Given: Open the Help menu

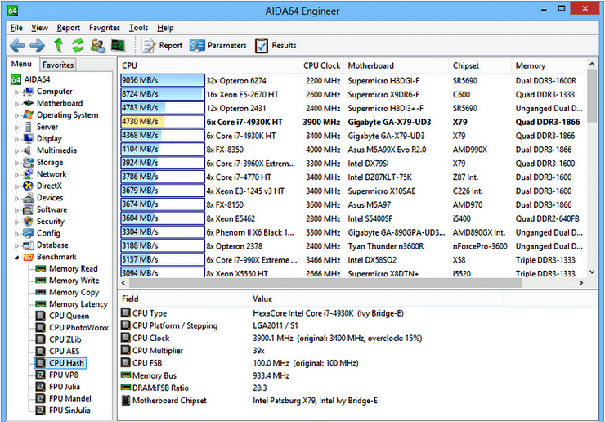Looking at the screenshot, I should coord(165,28).
